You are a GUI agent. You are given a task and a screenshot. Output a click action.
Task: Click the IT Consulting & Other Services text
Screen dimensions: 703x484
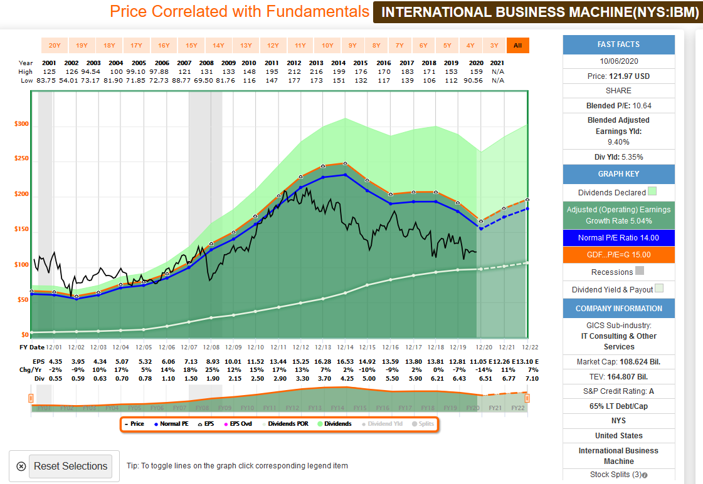tap(619, 341)
